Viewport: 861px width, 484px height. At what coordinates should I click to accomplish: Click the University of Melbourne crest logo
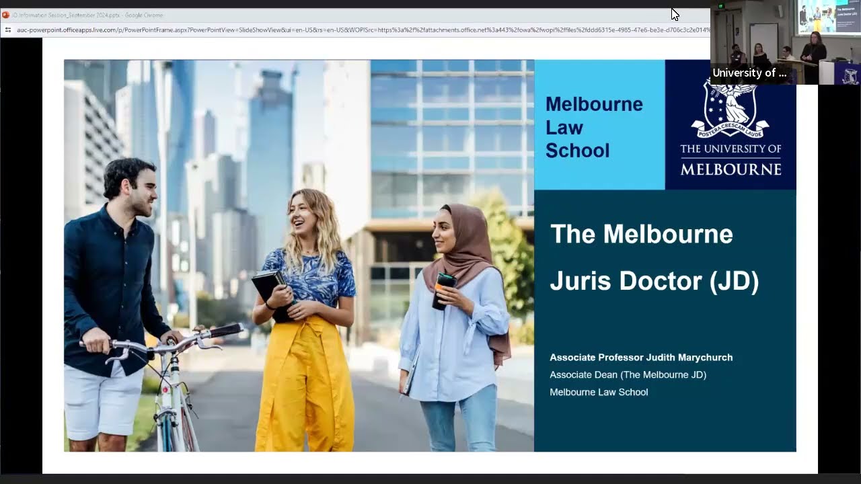(730, 108)
